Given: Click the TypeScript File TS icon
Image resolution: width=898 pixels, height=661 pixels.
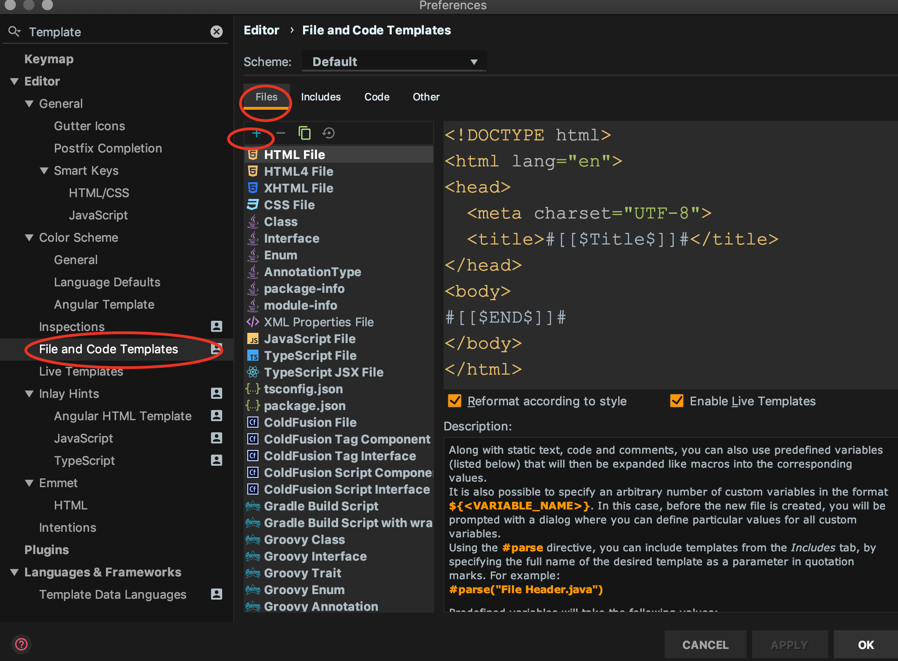Looking at the screenshot, I should point(253,356).
